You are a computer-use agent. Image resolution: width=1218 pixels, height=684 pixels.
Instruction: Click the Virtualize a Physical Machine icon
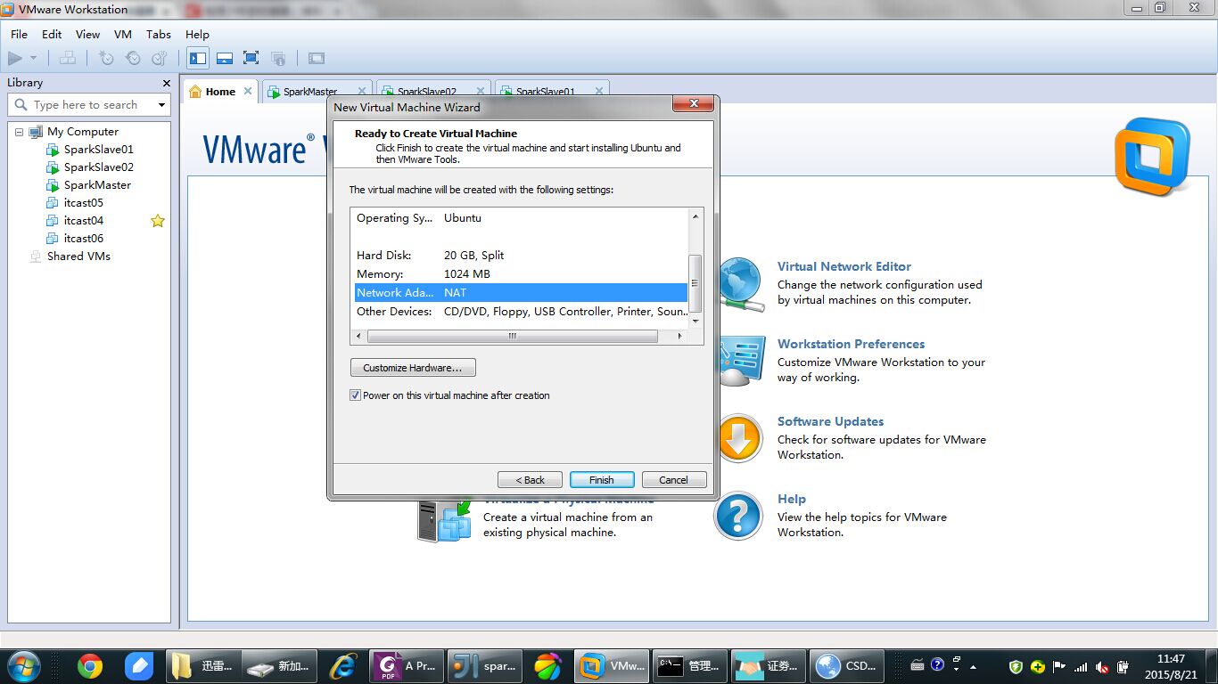click(444, 520)
